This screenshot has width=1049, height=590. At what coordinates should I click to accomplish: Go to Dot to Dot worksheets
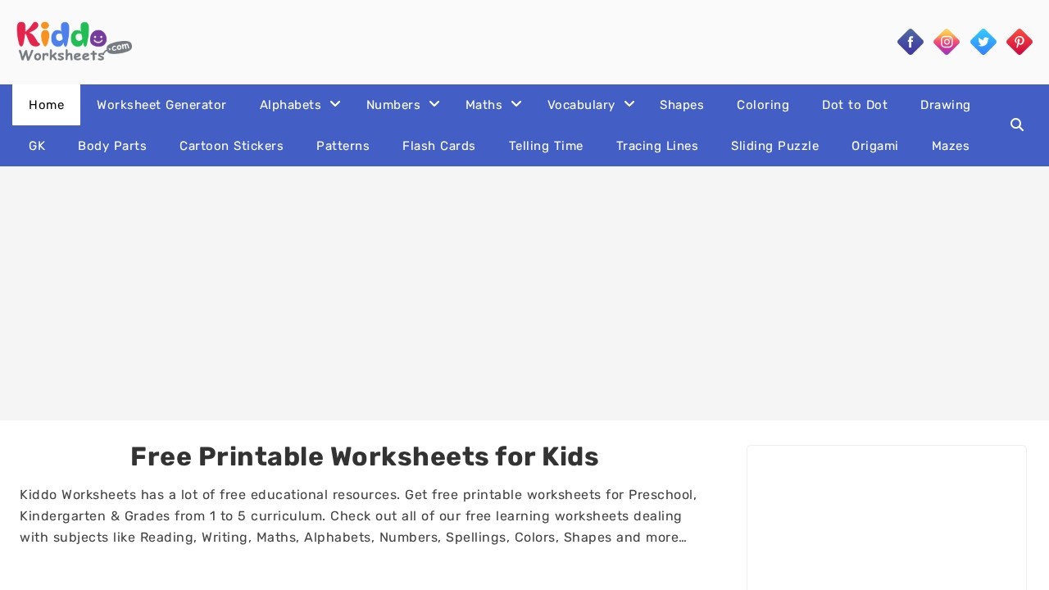[855, 105]
